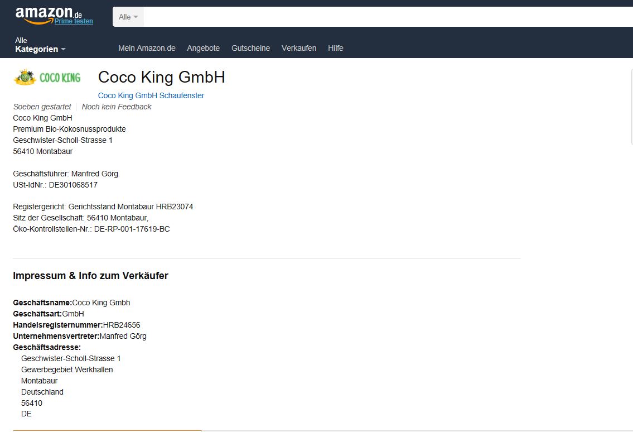Image resolution: width=633 pixels, height=432 pixels.
Task: Click the Coco King seller logo
Action: pyautogui.click(x=47, y=77)
